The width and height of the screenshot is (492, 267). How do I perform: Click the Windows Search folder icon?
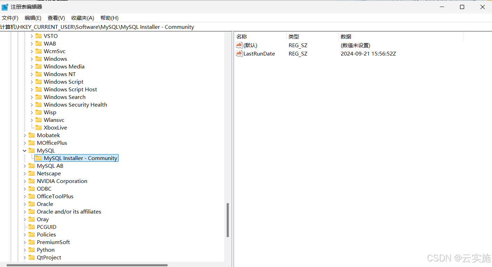coord(39,97)
